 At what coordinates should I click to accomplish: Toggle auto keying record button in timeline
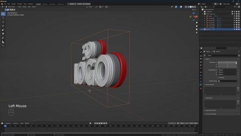click(90, 123)
